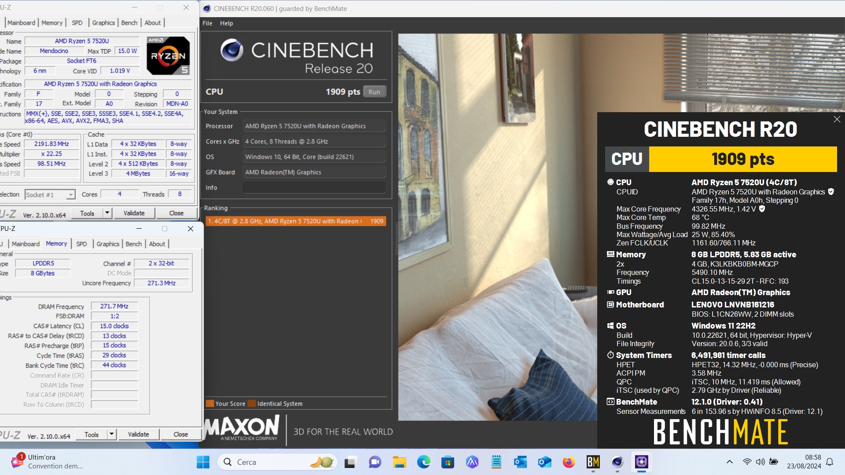The width and height of the screenshot is (845, 475).
Task: Click the orange Your Score legend swatch
Action: (209, 403)
